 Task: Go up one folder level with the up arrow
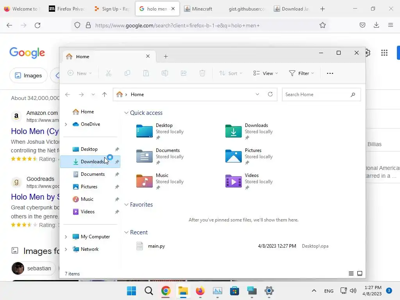tap(104, 95)
